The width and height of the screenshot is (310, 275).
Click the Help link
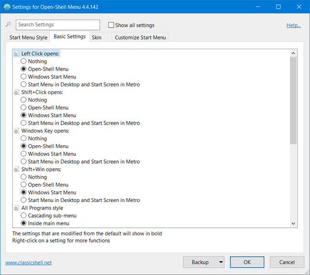coord(293,25)
